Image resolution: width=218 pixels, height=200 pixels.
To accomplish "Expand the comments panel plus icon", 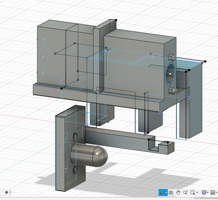I will tap(7, 192).
